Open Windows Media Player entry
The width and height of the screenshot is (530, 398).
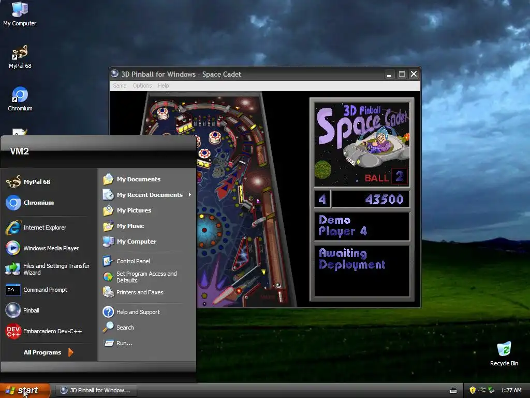(x=49, y=248)
